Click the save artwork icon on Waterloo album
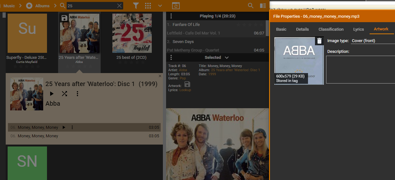The image size is (395, 180). tap(64, 18)
